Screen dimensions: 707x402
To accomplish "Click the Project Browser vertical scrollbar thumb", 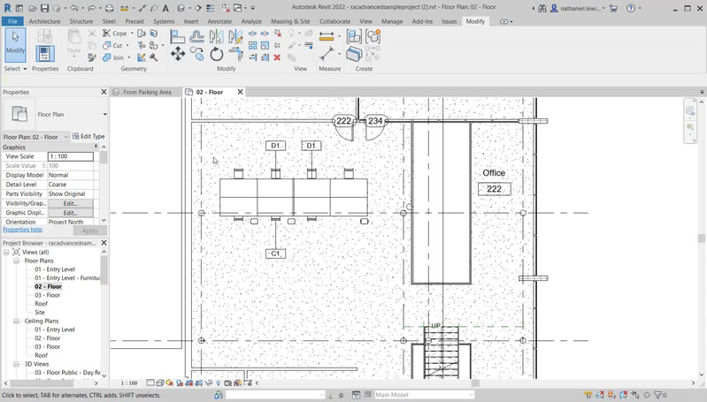I will [104, 270].
